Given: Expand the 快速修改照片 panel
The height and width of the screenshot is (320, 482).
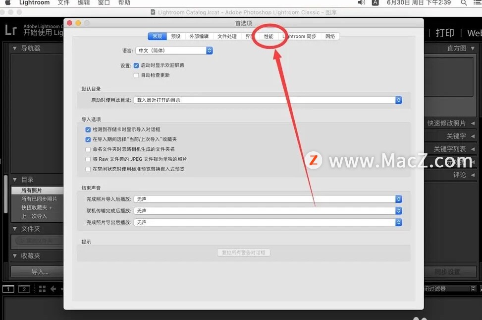Looking at the screenshot, I should (473, 123).
